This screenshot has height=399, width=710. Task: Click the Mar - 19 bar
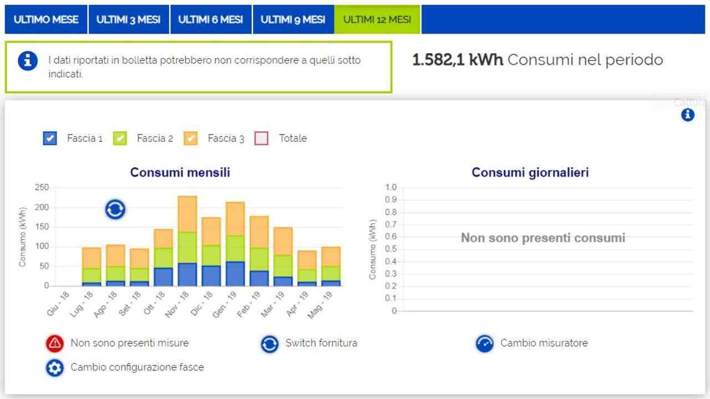[x=283, y=257]
